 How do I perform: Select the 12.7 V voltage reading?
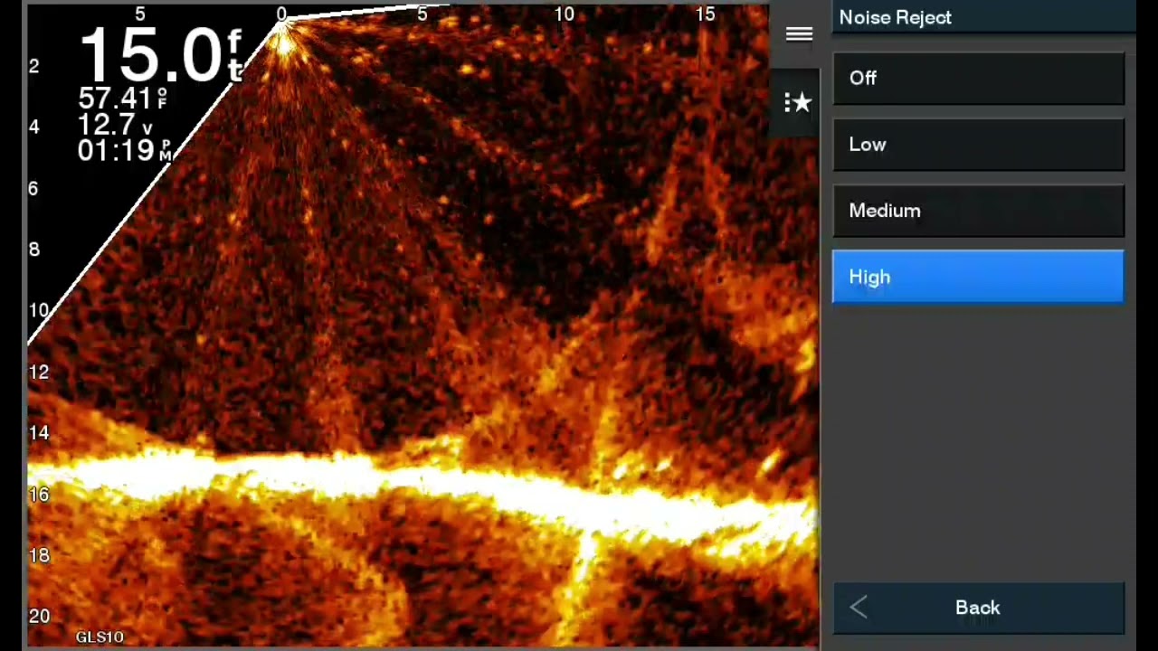[x=115, y=125]
